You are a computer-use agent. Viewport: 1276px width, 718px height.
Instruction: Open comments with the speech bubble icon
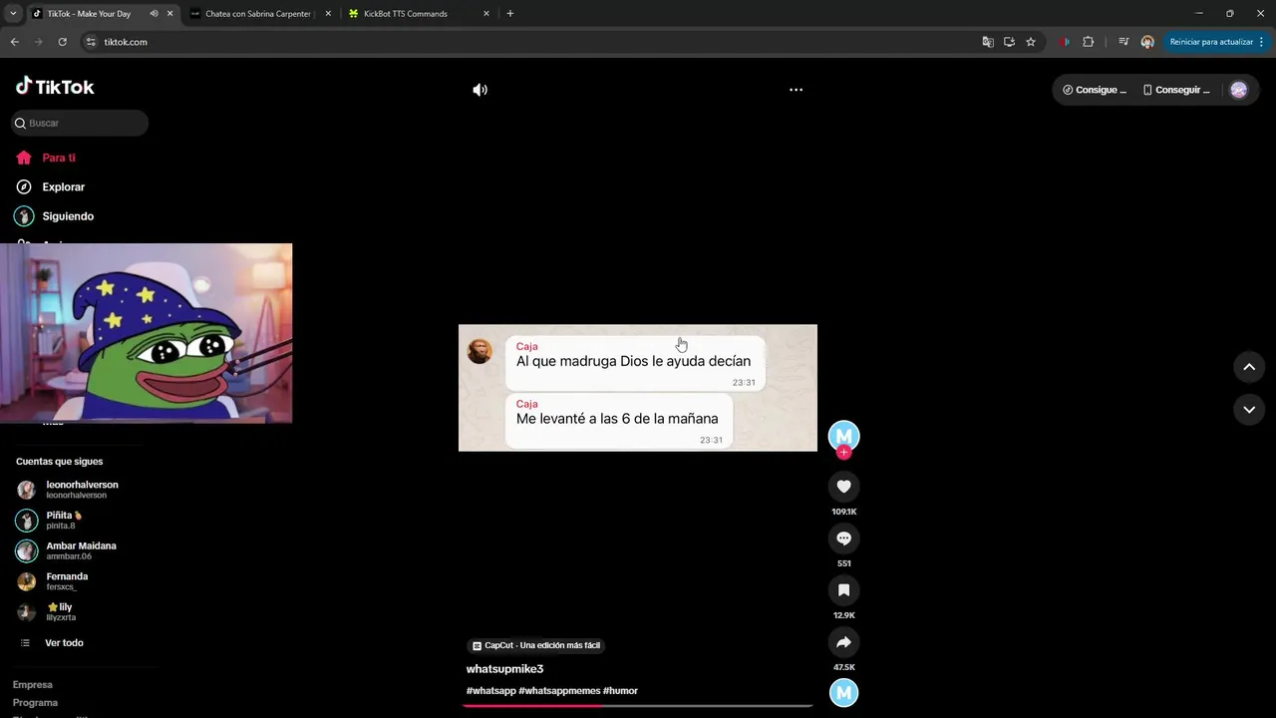(843, 538)
